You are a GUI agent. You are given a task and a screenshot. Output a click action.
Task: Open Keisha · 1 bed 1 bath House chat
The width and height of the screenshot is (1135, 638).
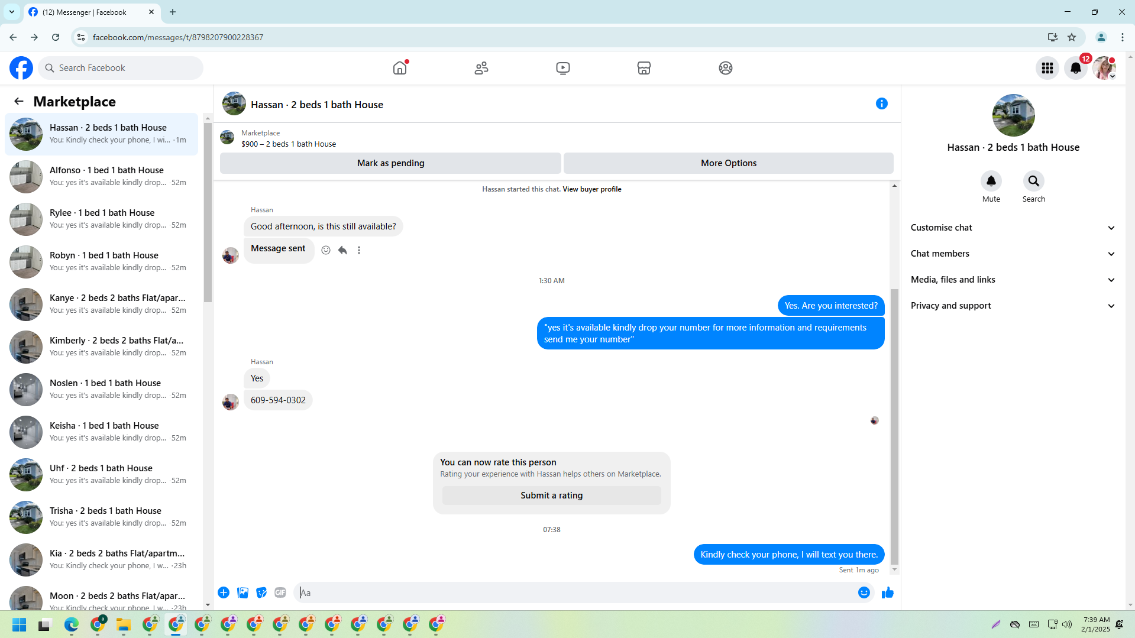pyautogui.click(x=101, y=432)
